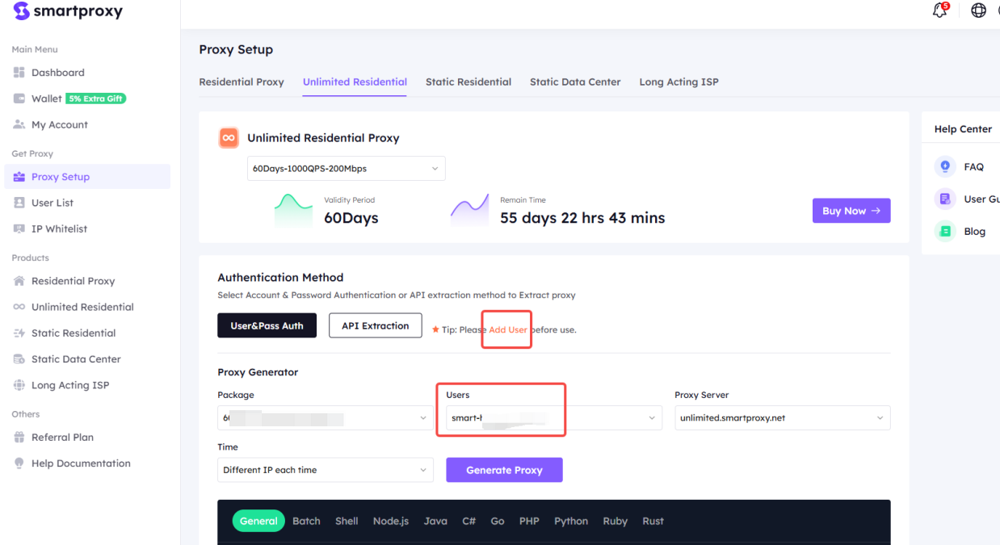The width and height of the screenshot is (1000, 545).
Task: Open the Proxy Server dropdown
Action: tap(783, 417)
